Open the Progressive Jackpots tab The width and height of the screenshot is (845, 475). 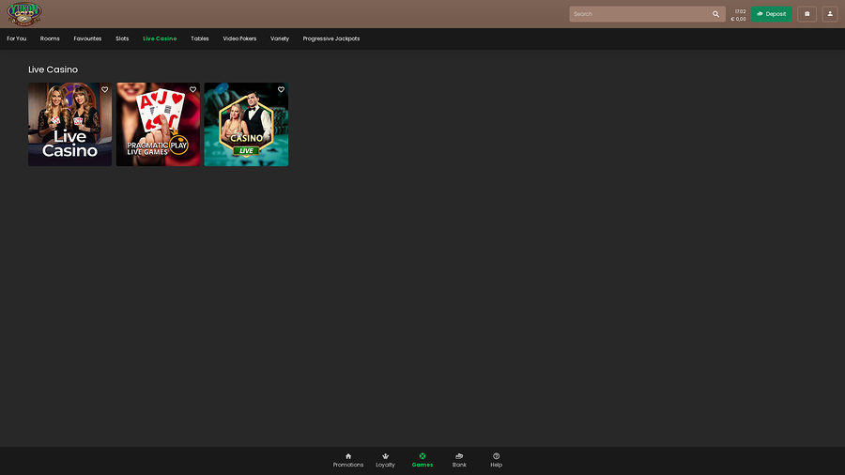point(331,38)
